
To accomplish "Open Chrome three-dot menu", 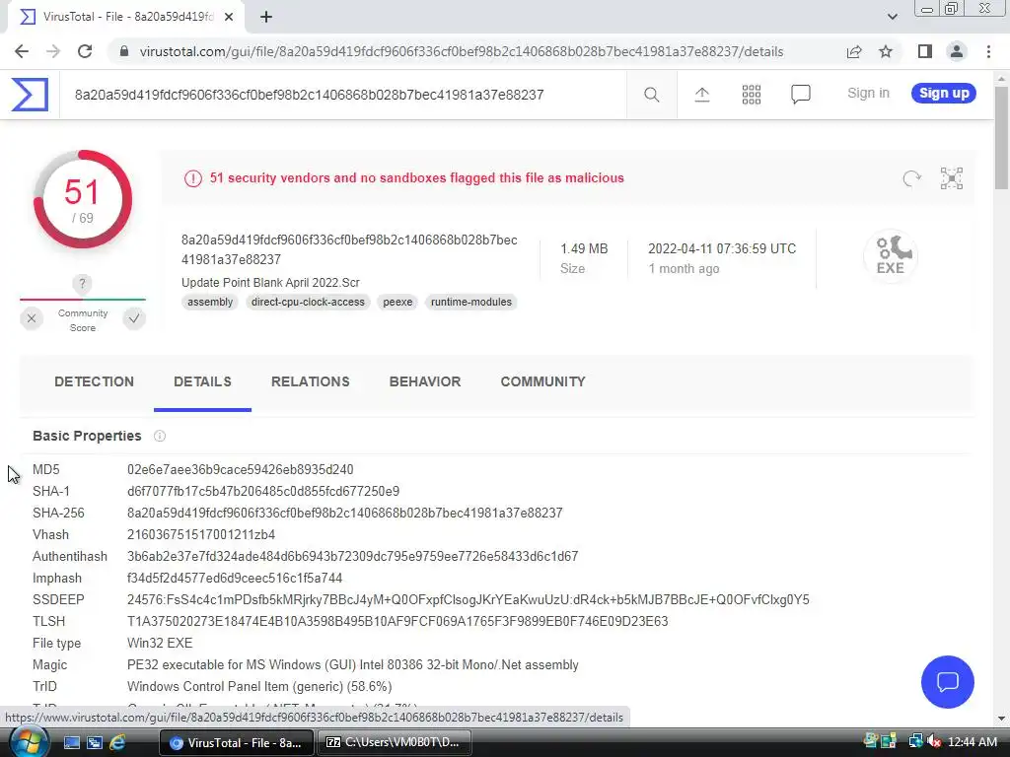I will (x=988, y=51).
